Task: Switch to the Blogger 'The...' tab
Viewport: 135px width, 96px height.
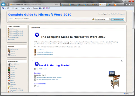Action: pos(118,5)
